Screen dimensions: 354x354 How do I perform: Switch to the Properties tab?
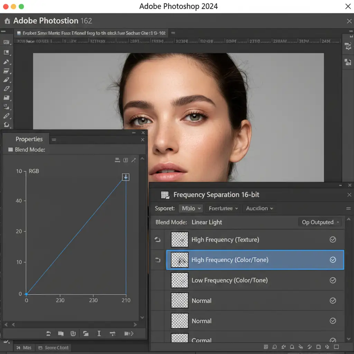[29, 139]
